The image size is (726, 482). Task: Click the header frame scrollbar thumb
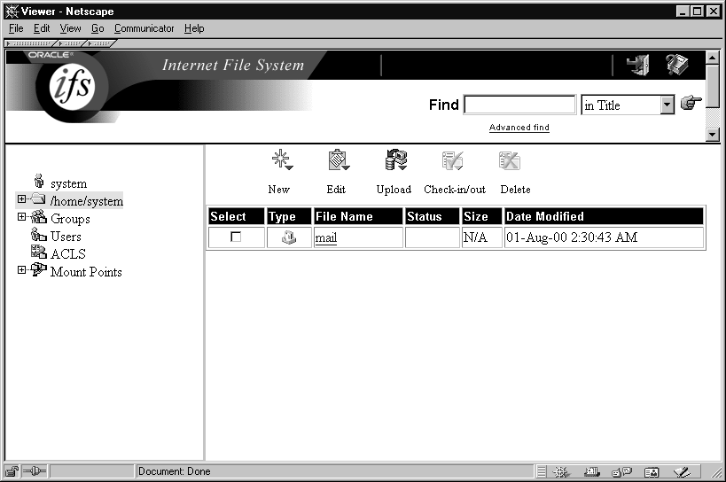pyautogui.click(x=712, y=86)
